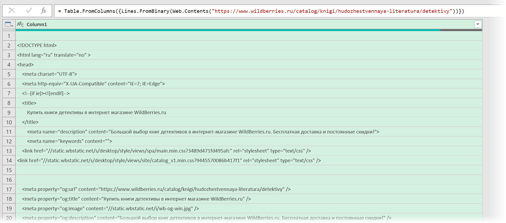Select the meta charset="UTF-8" cell
The height and width of the screenshot is (223, 506).
tap(249, 74)
